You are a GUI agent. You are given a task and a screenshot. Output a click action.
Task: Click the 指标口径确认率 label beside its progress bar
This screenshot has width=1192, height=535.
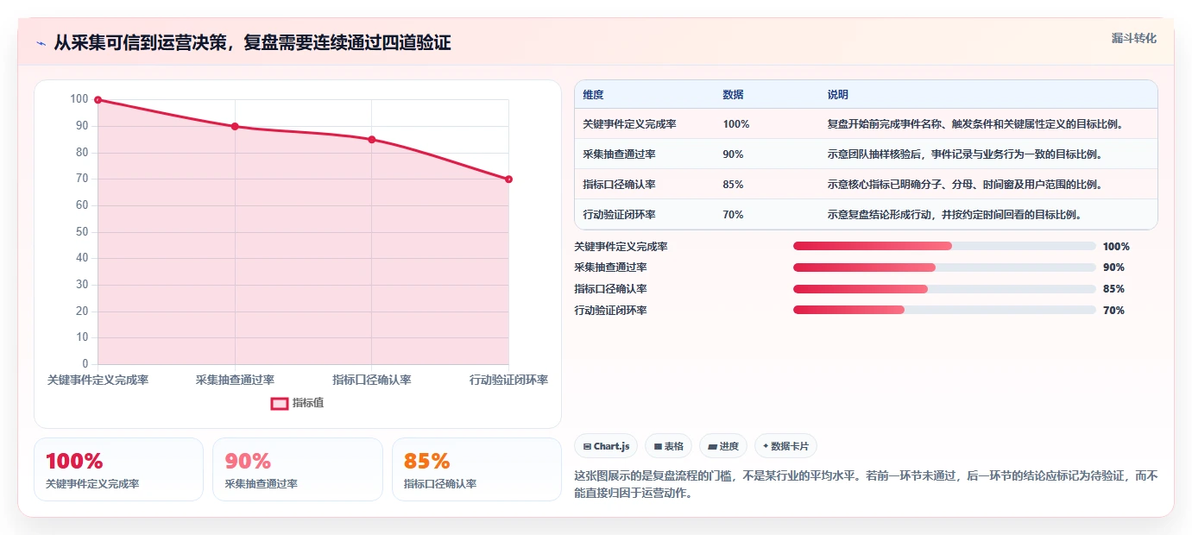coord(610,289)
